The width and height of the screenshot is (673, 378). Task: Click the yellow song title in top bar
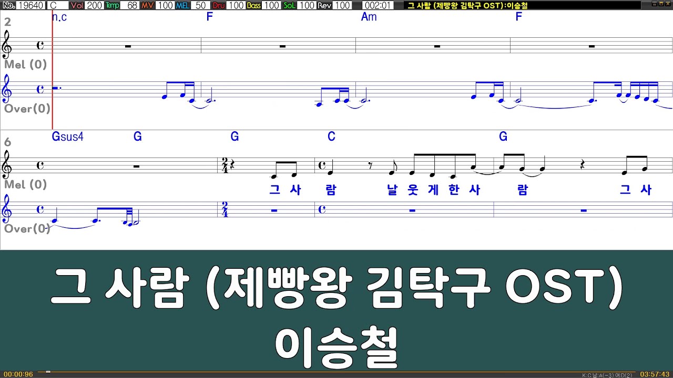pos(467,5)
